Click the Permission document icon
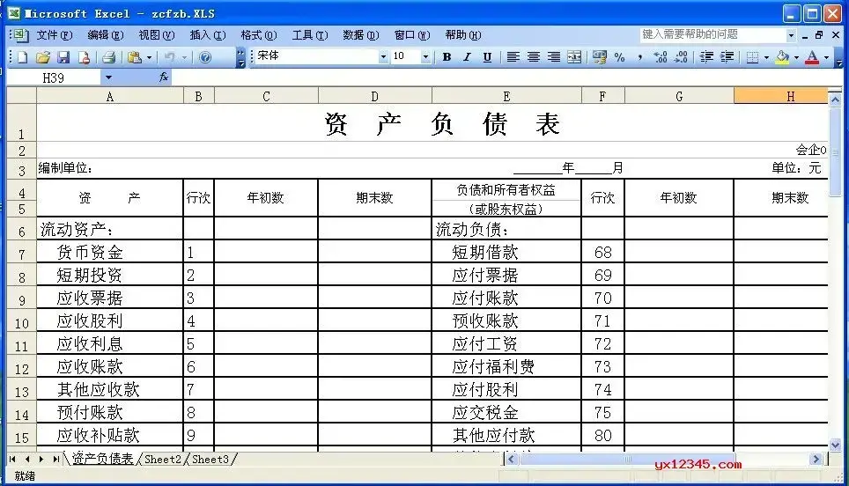This screenshot has width=849, height=486. [x=84, y=57]
